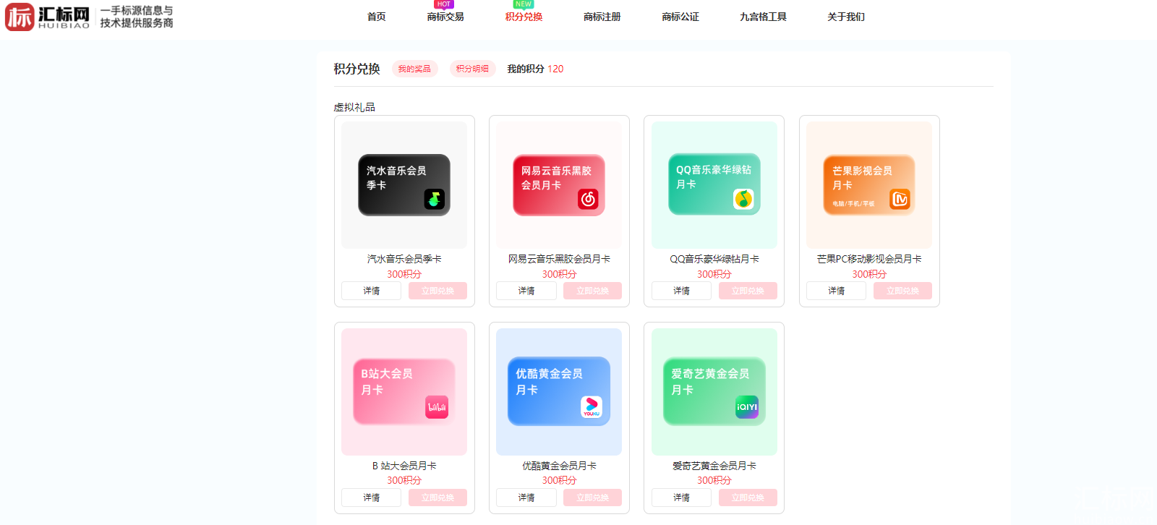
Task: Open 九宫格工具 in the navigation bar
Action: tap(763, 17)
